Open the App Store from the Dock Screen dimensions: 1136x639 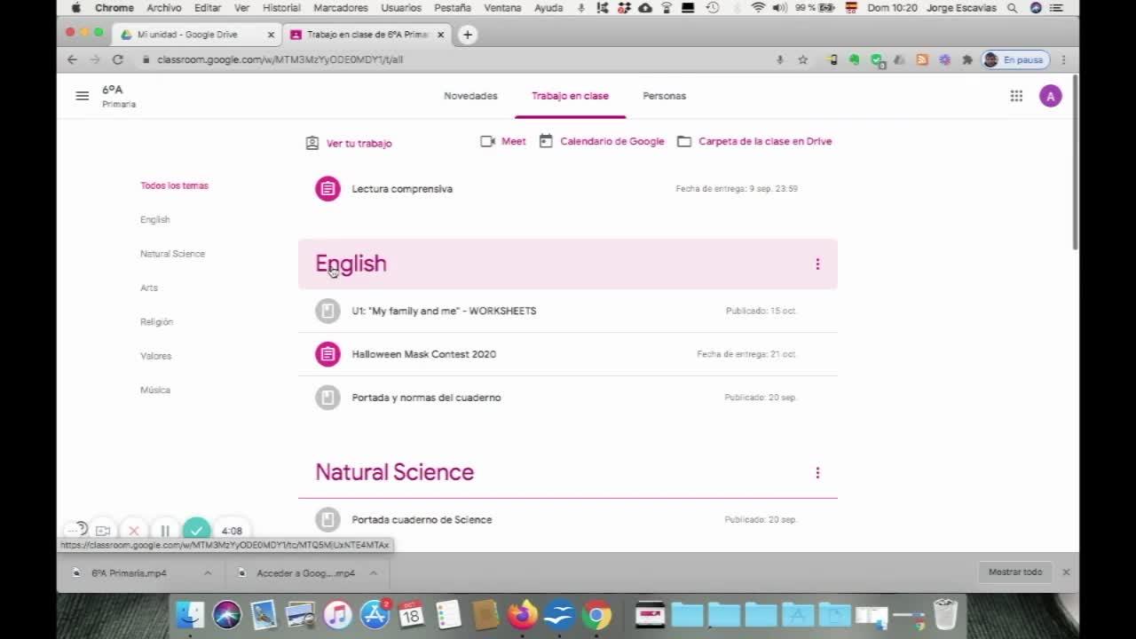tap(375, 614)
